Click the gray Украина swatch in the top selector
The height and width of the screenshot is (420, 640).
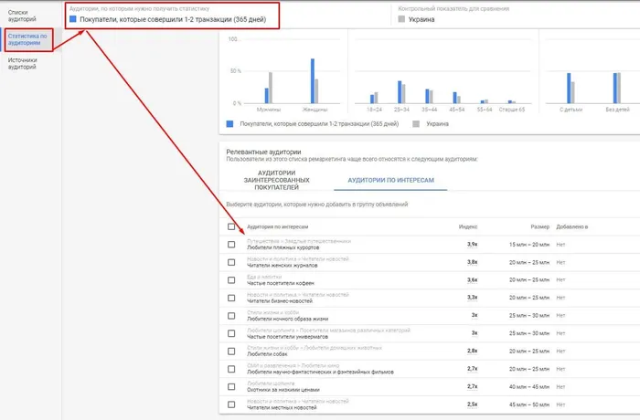click(x=401, y=19)
